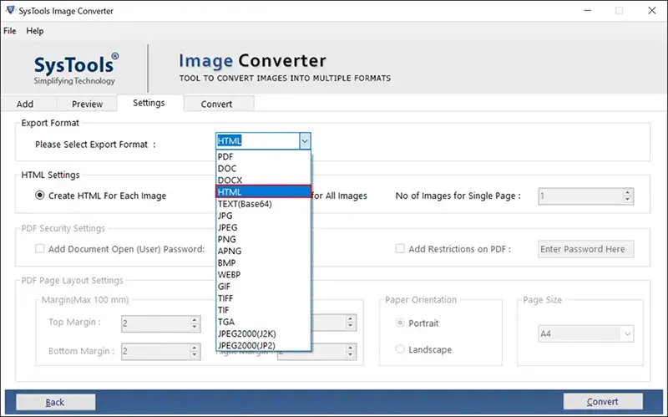Select TGA export format
The height and width of the screenshot is (417, 668).
click(x=263, y=322)
